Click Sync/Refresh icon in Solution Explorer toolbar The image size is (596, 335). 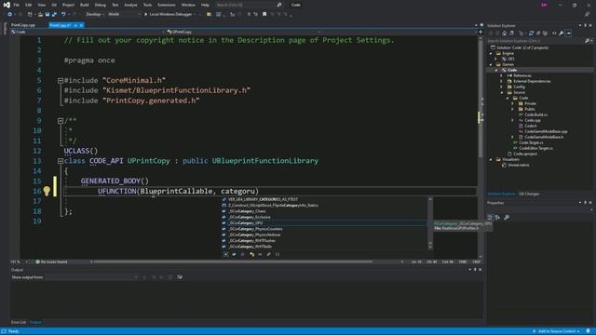531,33
